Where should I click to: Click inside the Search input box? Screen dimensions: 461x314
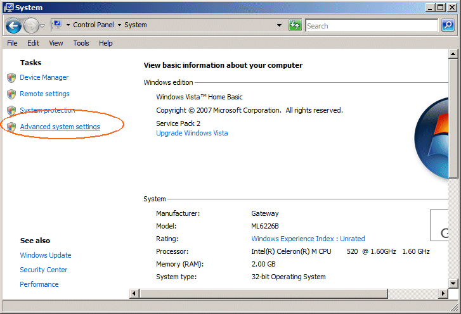pos(371,26)
